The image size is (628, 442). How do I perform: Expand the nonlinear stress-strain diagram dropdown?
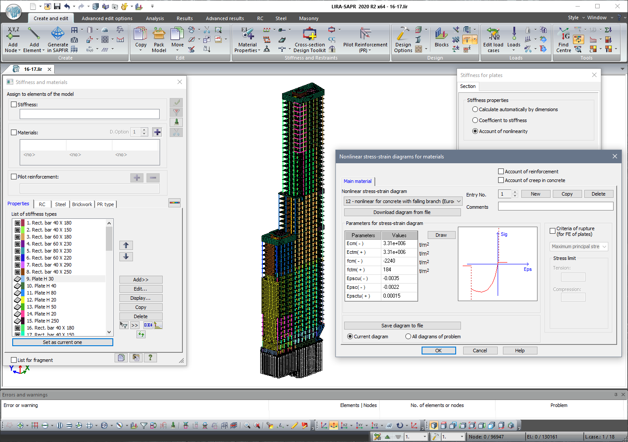coord(458,201)
